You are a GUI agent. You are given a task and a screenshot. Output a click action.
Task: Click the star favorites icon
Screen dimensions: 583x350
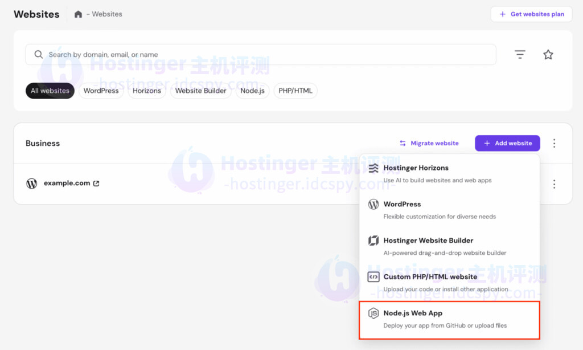(x=548, y=54)
